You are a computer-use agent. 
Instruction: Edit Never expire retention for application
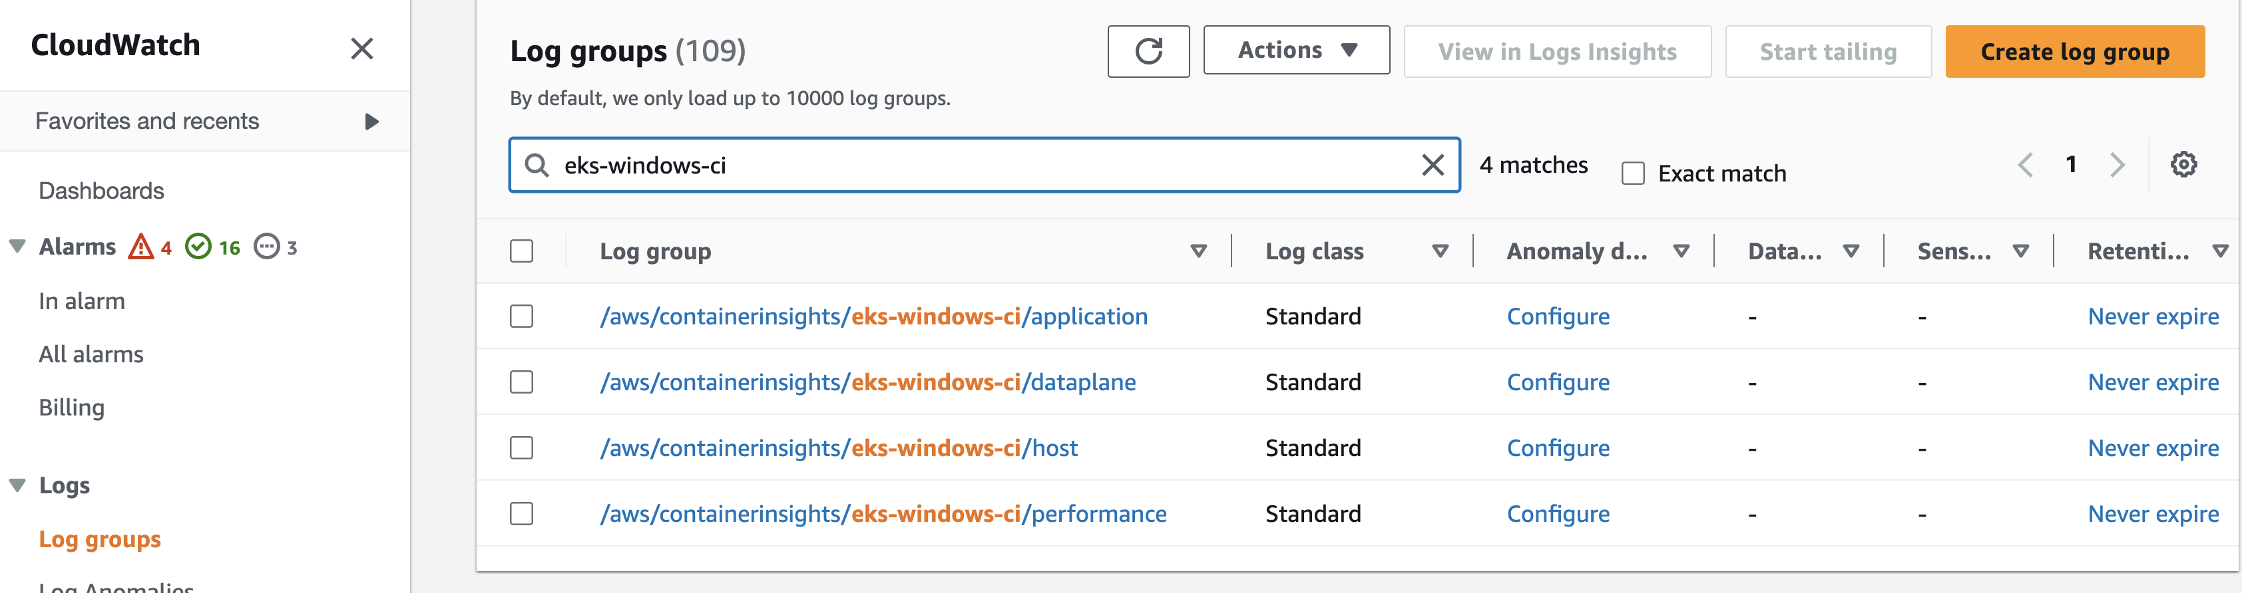click(2153, 316)
